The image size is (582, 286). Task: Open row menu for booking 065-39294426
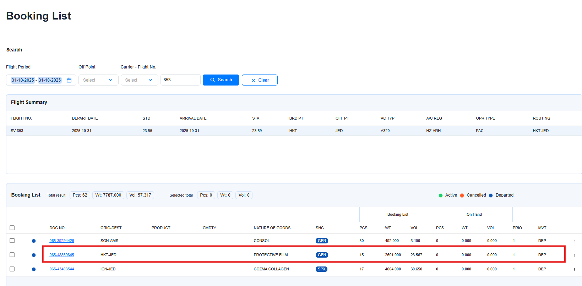point(574,241)
